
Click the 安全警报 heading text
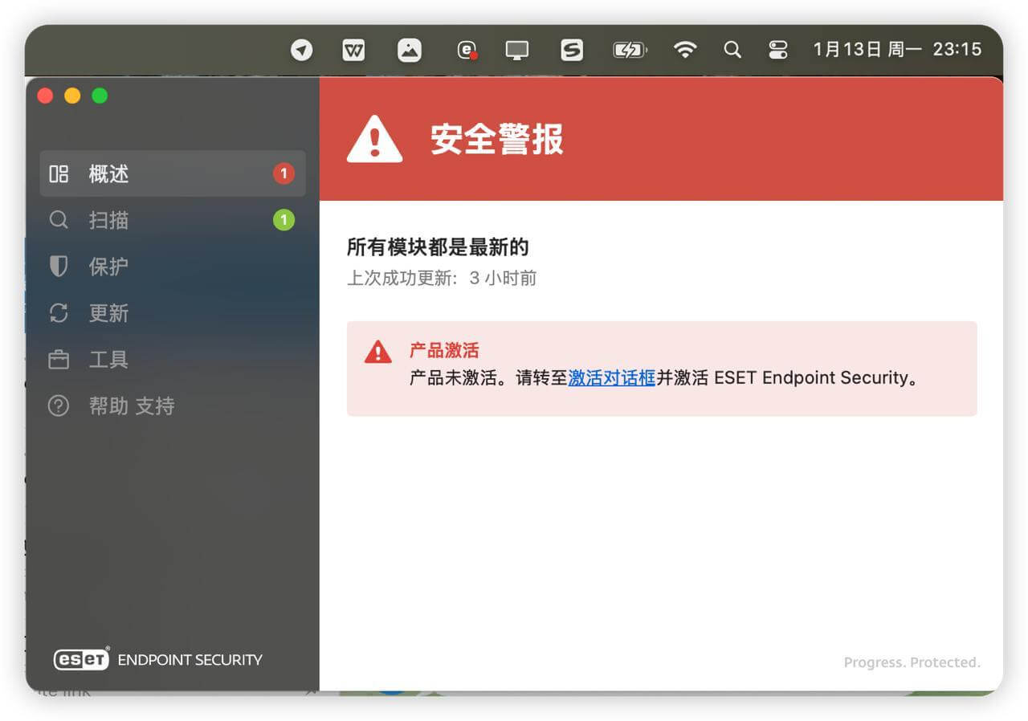497,139
